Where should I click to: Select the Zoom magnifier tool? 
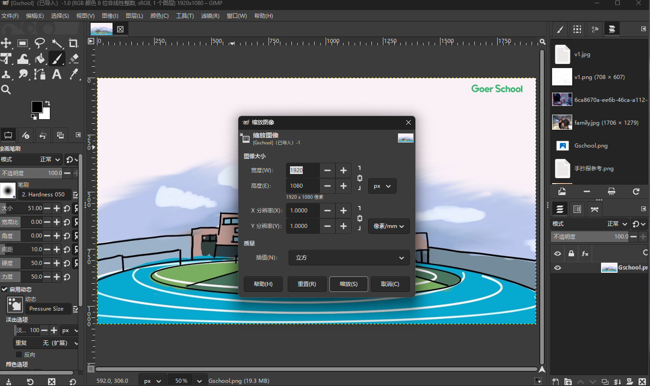[x=6, y=90]
